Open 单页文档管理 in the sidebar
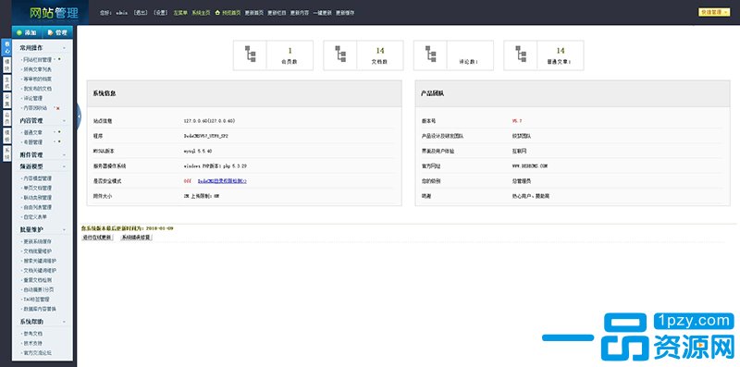This screenshot has height=367, width=740. [37, 188]
